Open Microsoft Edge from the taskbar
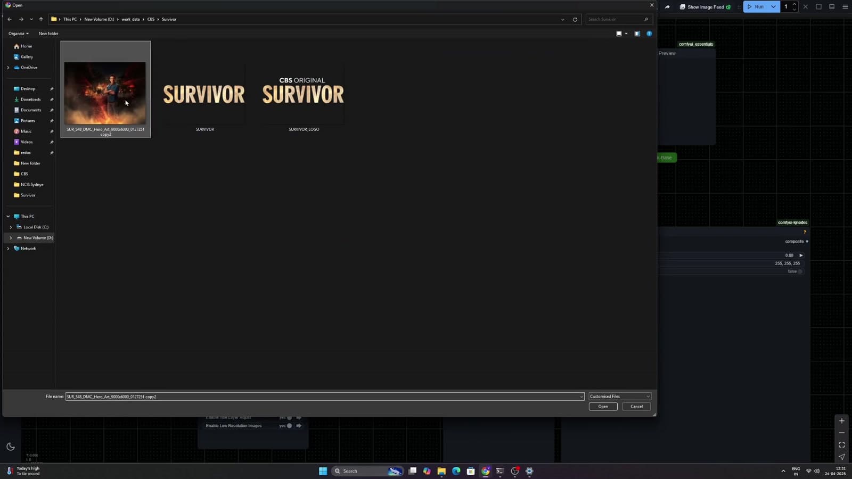Screen dimensions: 852x479 tap(456, 471)
